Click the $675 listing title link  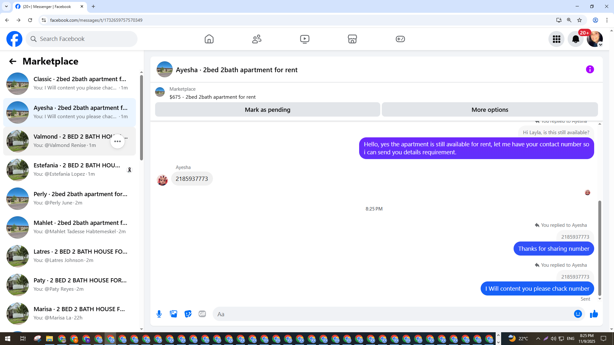point(212,97)
